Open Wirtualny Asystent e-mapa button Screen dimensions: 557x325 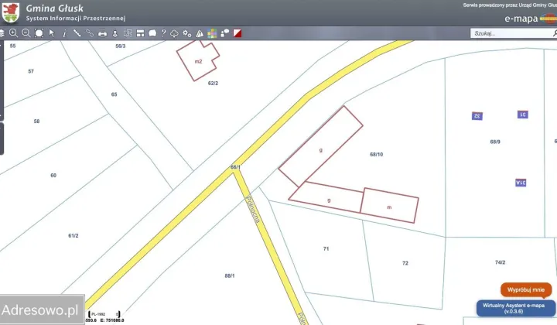click(515, 308)
